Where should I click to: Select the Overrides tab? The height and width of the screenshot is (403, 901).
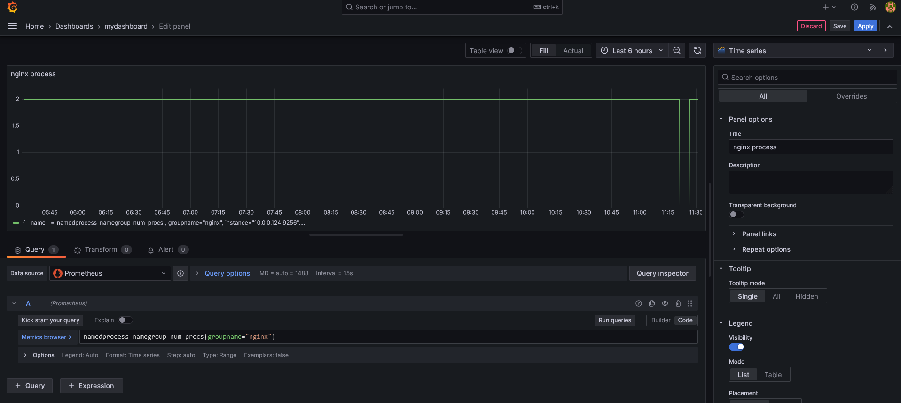click(x=851, y=96)
